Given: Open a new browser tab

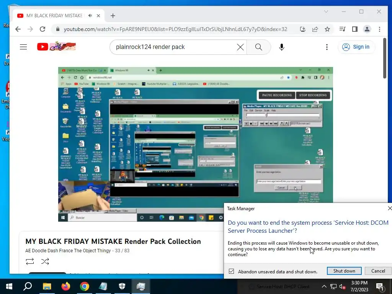Looking at the screenshot, I should [x=113, y=16].
